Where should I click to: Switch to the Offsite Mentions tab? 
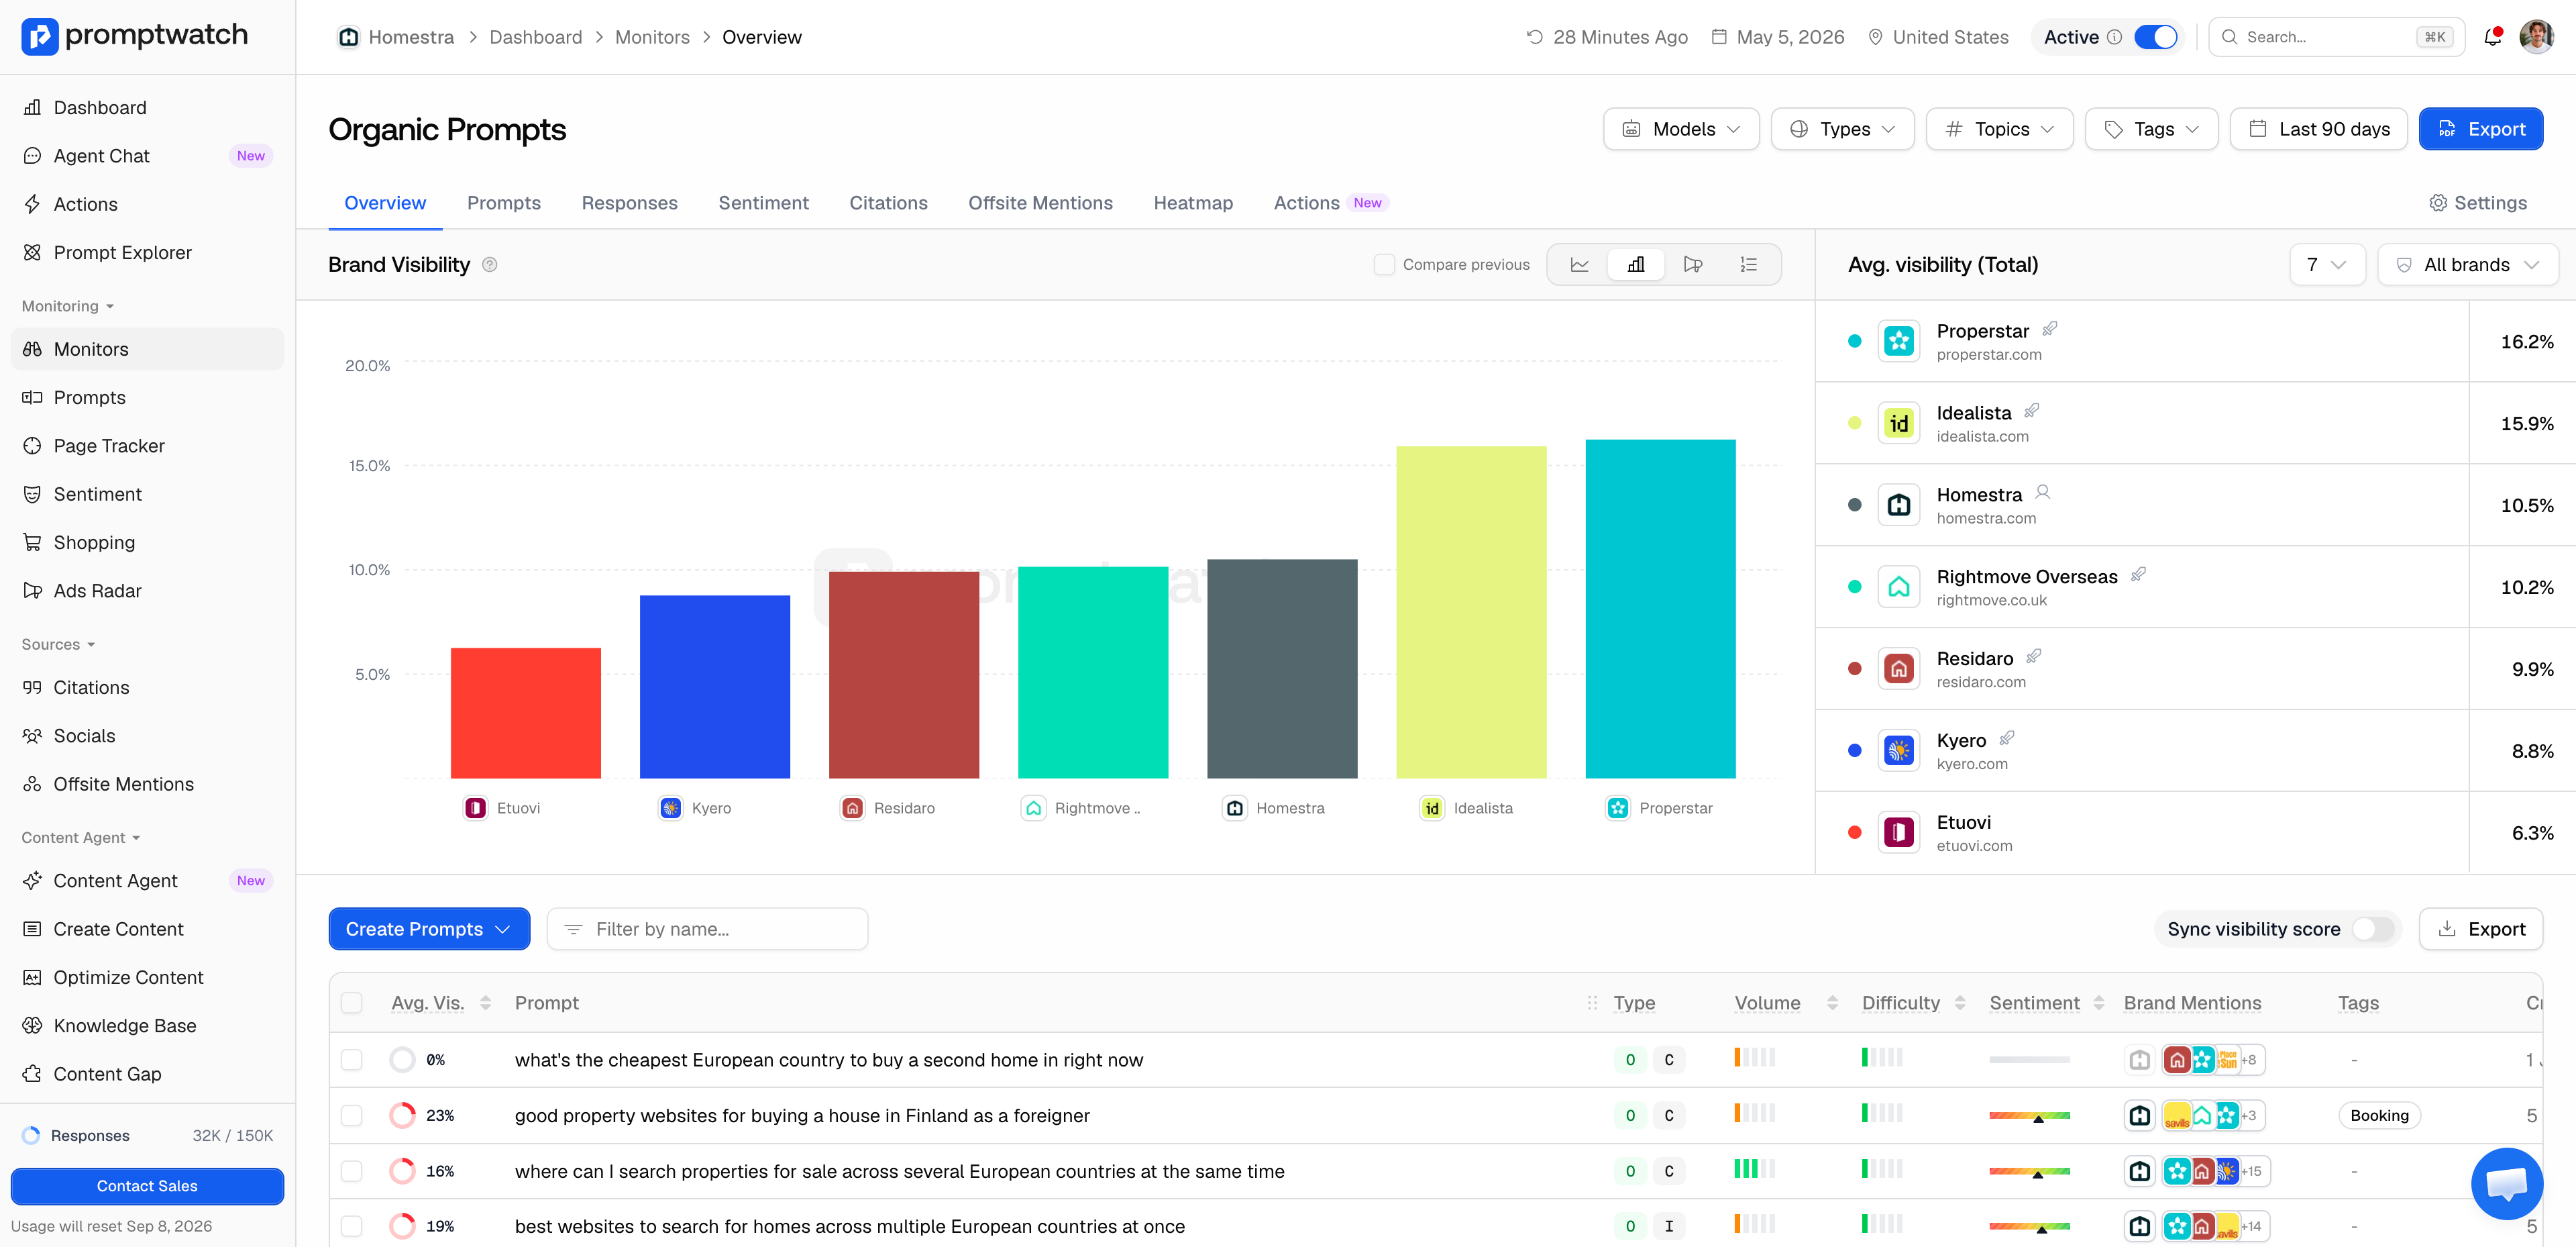coord(1040,203)
